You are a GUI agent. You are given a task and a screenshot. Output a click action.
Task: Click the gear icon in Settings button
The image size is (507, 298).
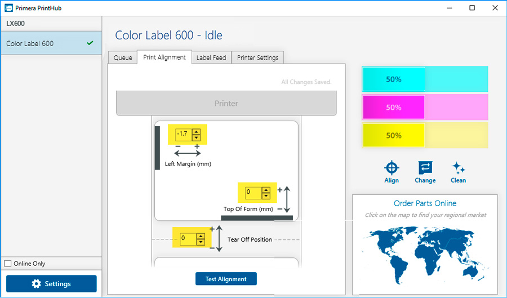(x=36, y=284)
